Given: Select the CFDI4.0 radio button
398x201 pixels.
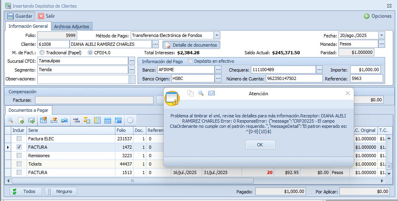Looking at the screenshot, I should click(90, 53).
